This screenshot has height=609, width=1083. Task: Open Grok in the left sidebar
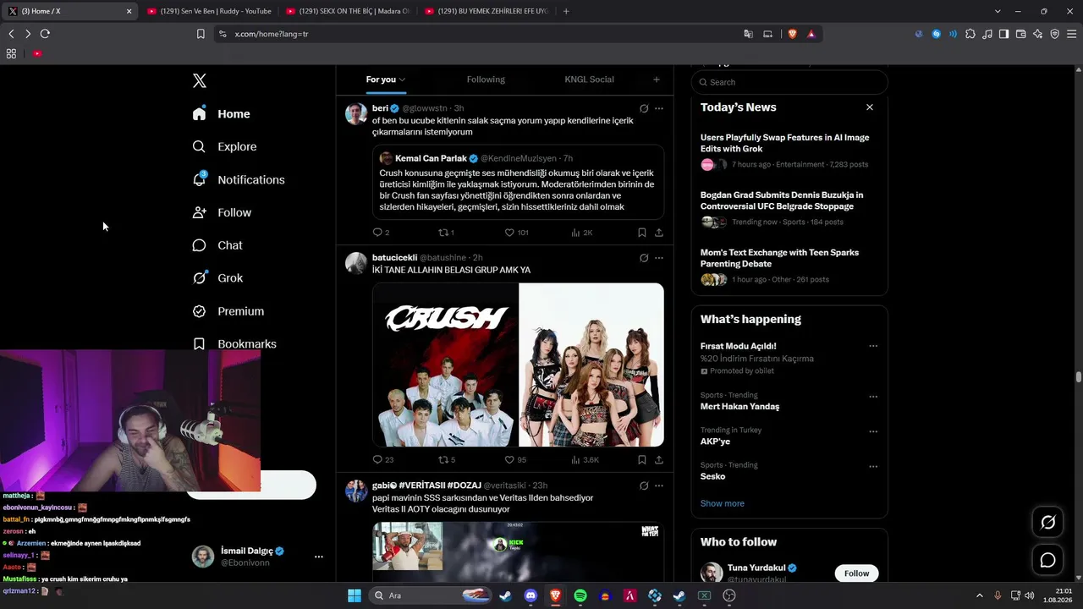pos(217,277)
